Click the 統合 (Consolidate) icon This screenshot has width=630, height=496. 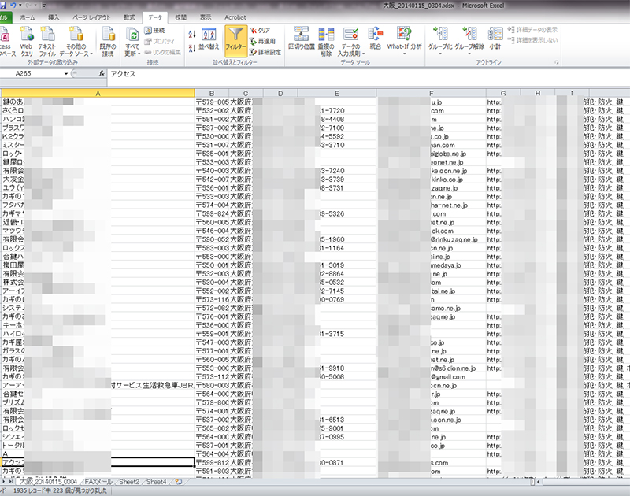click(x=375, y=38)
